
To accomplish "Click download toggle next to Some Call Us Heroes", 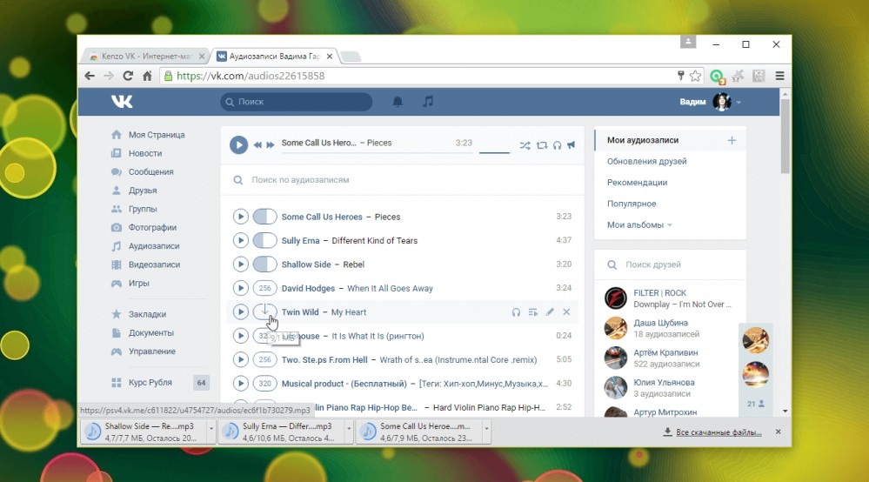I will [x=264, y=217].
